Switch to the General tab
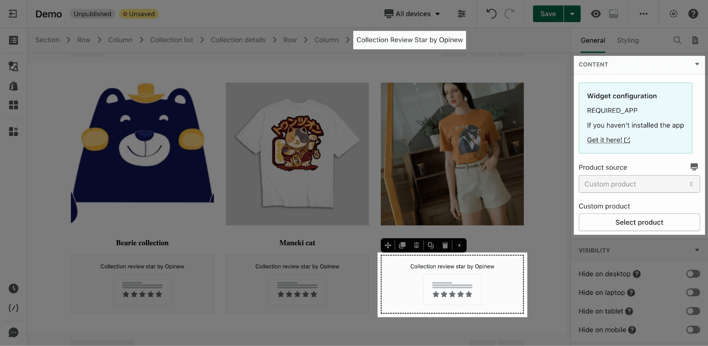 [593, 41]
